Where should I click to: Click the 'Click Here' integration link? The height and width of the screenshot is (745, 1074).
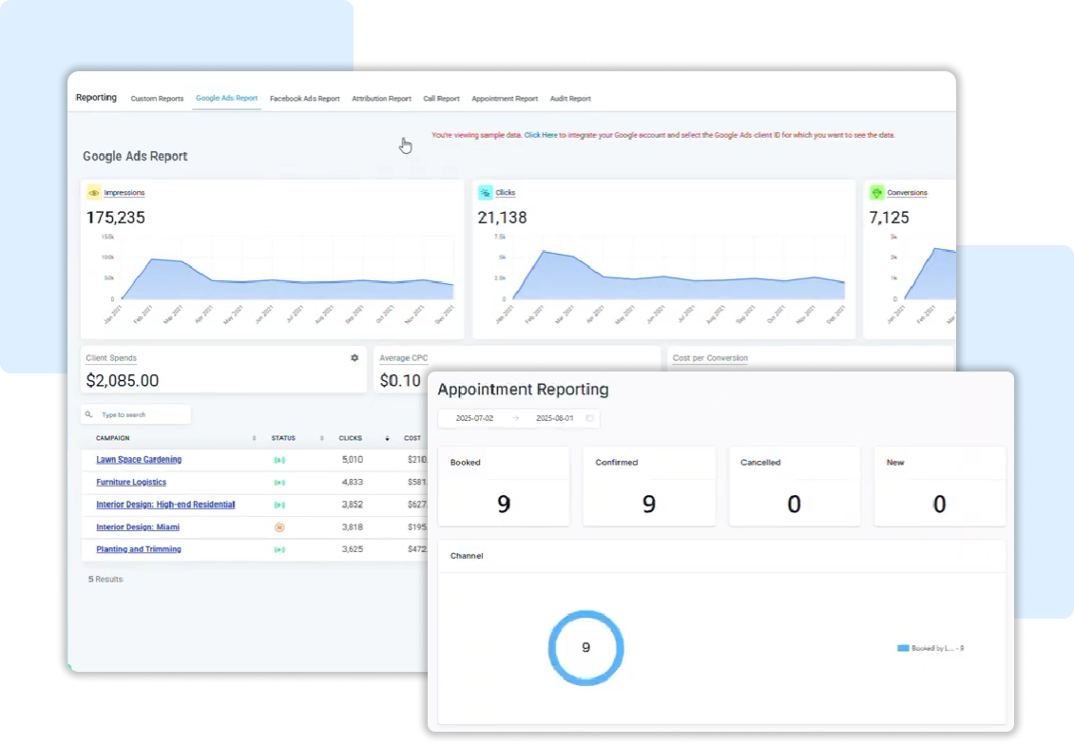click(x=541, y=136)
